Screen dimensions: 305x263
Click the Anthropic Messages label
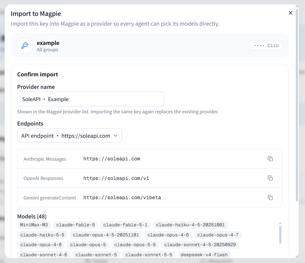click(x=45, y=159)
